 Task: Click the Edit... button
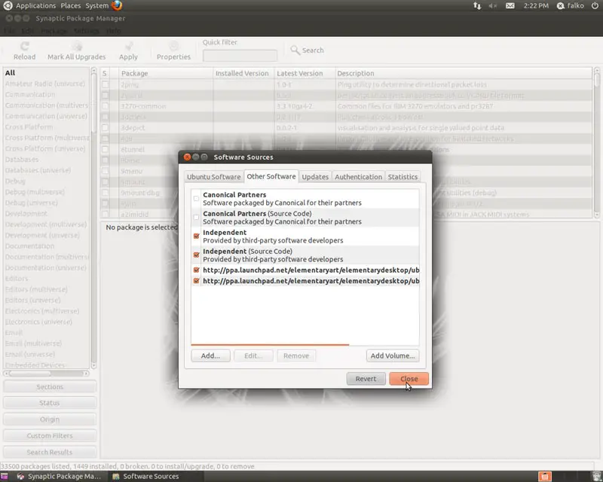coord(253,356)
